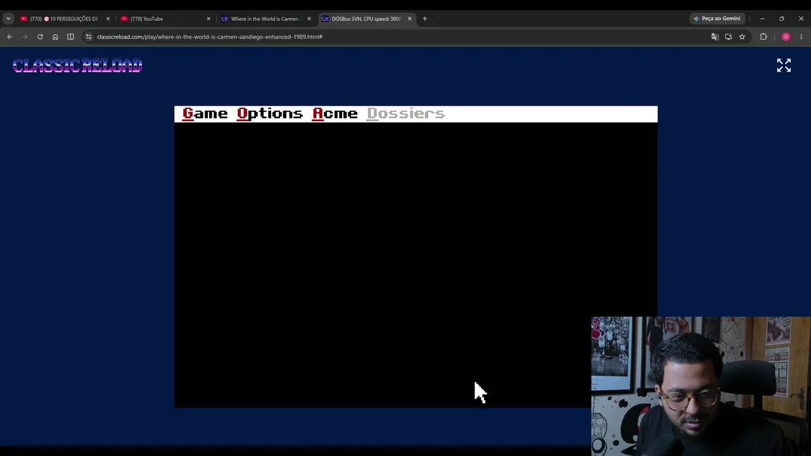The width and height of the screenshot is (811, 456).
Task: Close the '10 PERSEGUIÇÕES' tab
Action: tap(108, 19)
